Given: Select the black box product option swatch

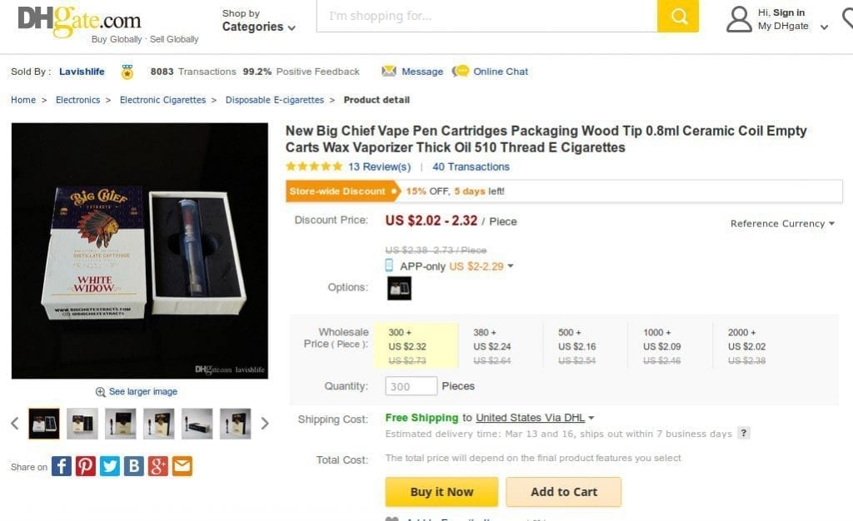Looking at the screenshot, I should pos(399,288).
